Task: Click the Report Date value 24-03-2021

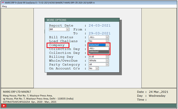Action: pos(100,26)
